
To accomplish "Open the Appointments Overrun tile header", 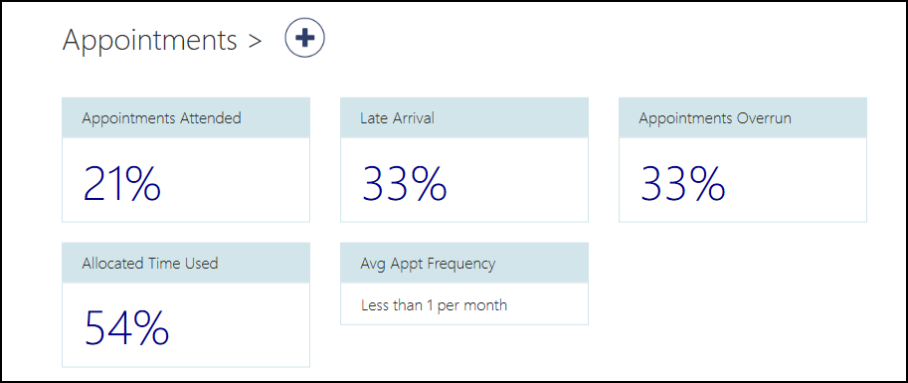I will (x=743, y=117).
